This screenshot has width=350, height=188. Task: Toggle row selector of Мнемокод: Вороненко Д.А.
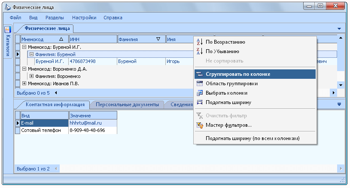click(18, 69)
